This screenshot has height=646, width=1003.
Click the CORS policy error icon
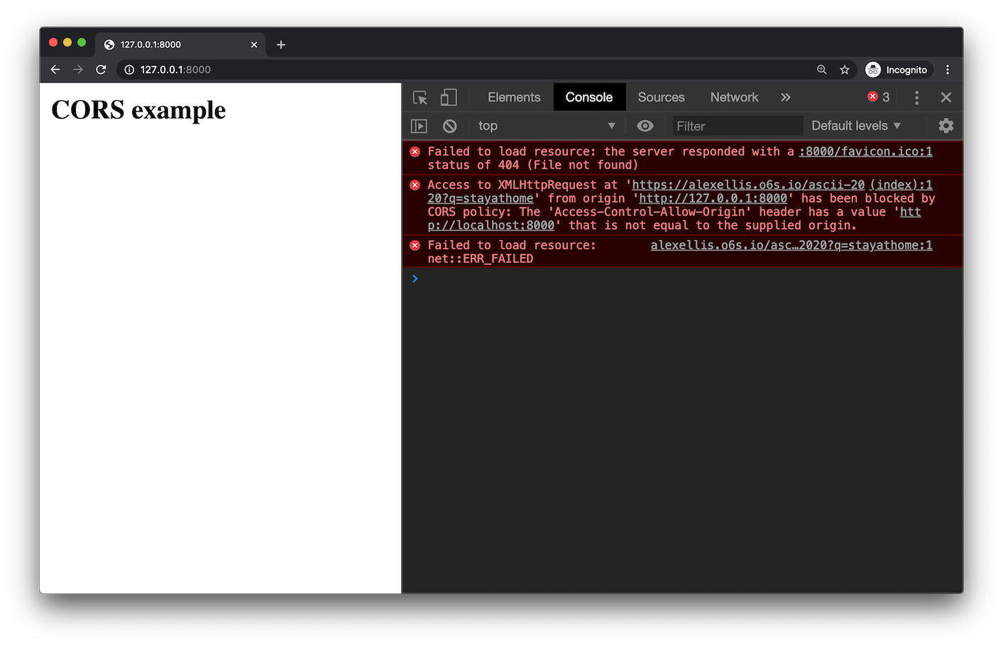415,185
